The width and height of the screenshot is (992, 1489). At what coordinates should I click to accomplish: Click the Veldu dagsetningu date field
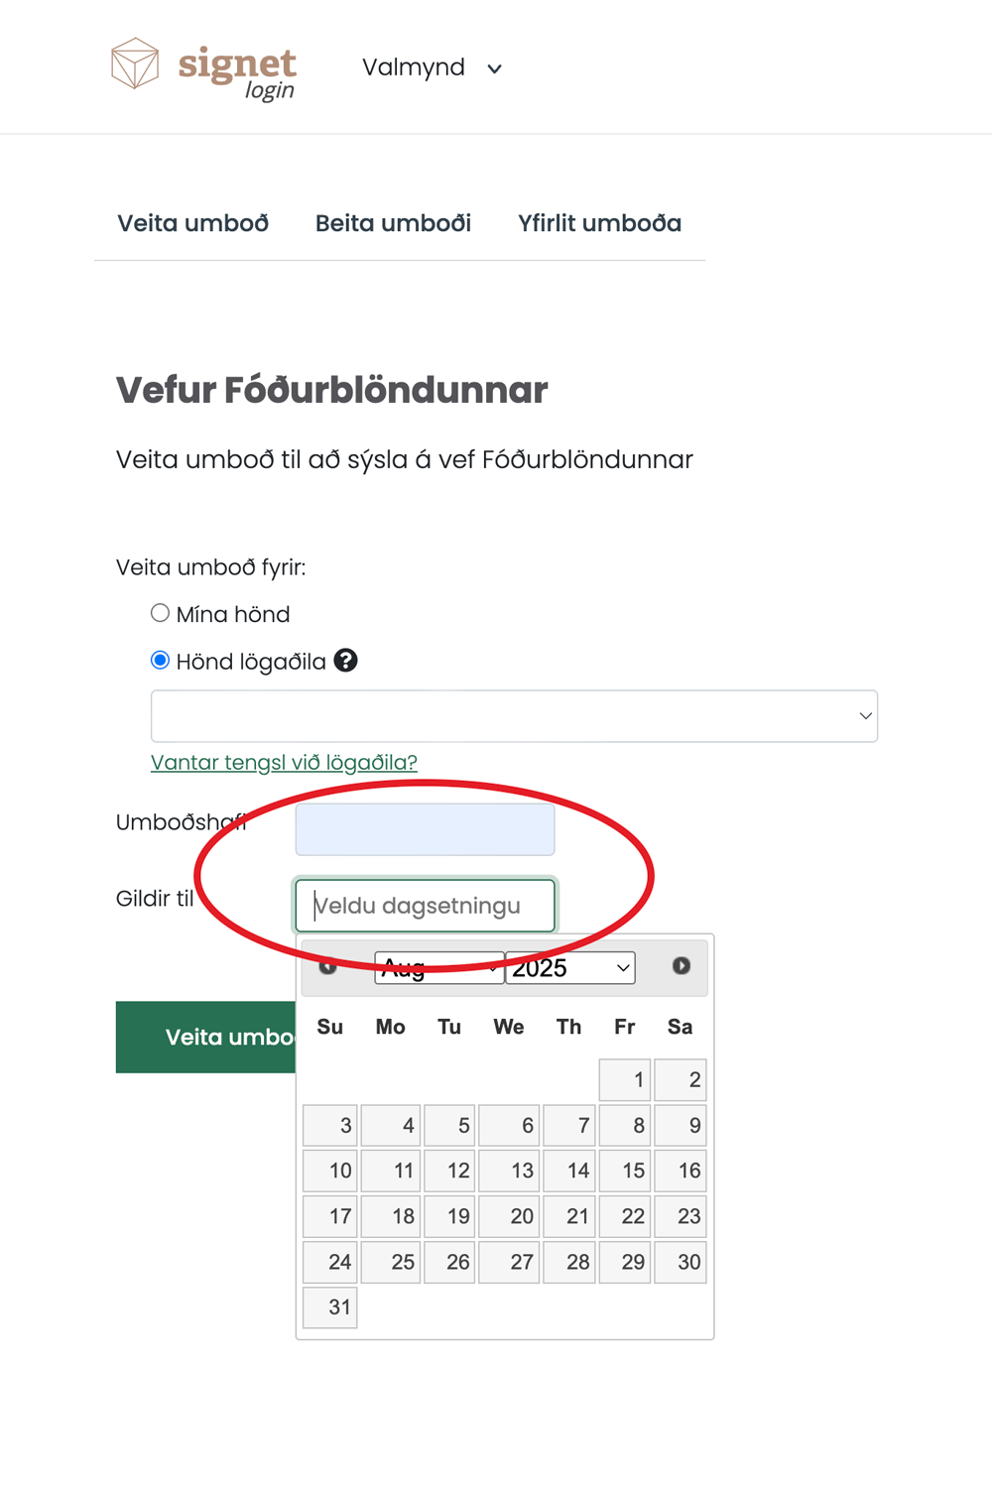pyautogui.click(x=425, y=906)
